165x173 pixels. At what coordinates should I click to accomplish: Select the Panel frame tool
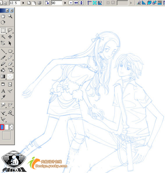point(3,84)
